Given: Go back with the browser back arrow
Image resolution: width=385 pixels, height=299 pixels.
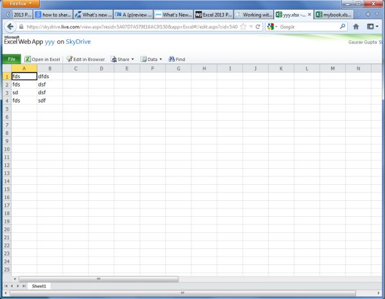Looking at the screenshot, I should [10, 26].
